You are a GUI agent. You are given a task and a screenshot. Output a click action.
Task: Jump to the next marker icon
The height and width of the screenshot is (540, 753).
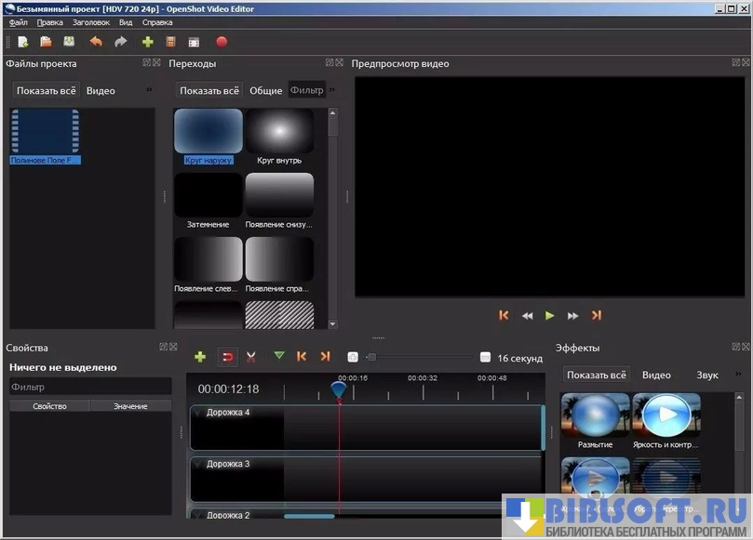click(325, 356)
